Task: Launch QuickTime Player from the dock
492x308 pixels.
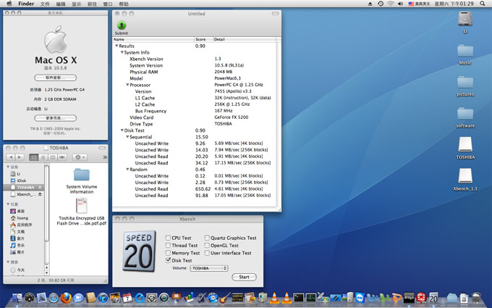Action: click(140, 297)
